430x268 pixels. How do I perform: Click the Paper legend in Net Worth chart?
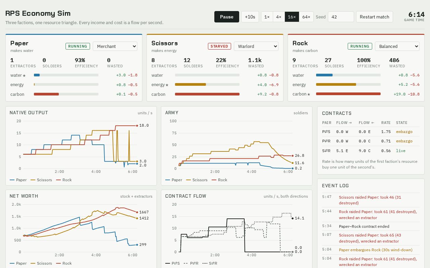click(x=18, y=263)
